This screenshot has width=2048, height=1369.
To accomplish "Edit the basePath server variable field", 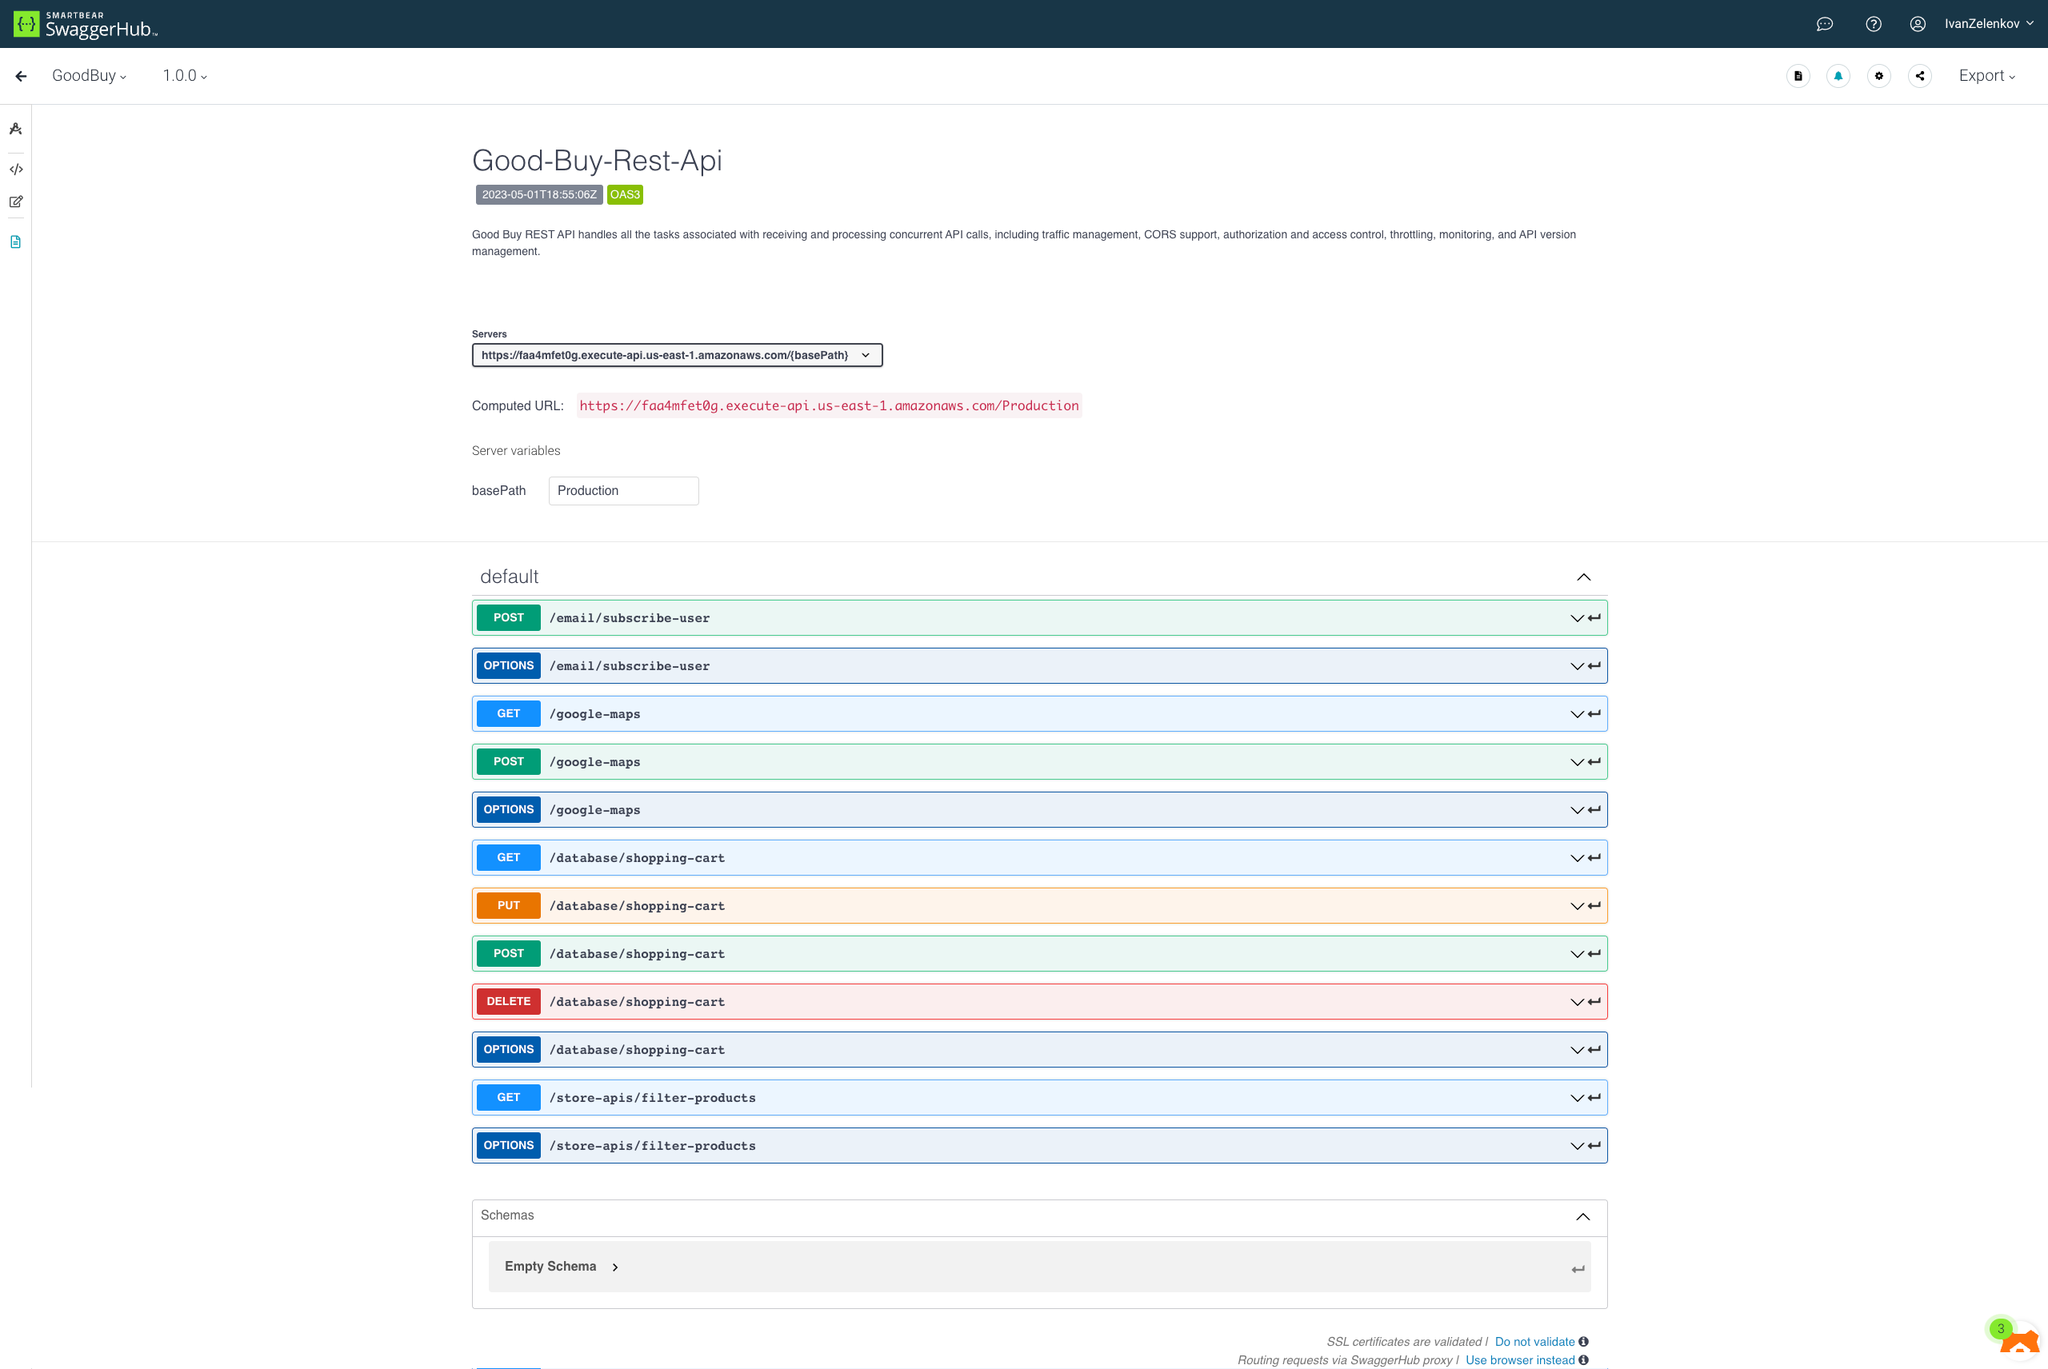I will (622, 490).
